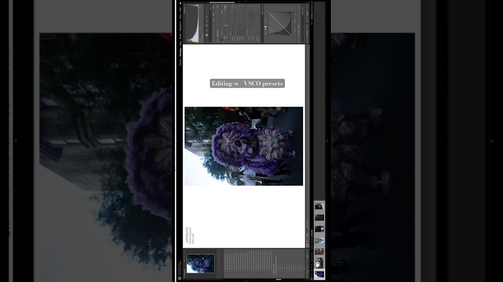Enable the Soft Proofing checkbox
The image size is (503, 282).
(x=307, y=230)
